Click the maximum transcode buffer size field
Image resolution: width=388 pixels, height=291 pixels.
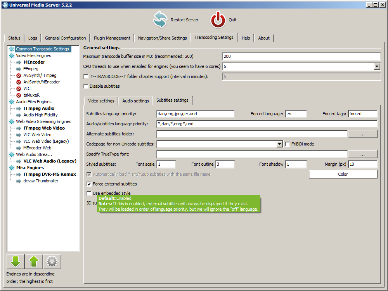[301, 56]
